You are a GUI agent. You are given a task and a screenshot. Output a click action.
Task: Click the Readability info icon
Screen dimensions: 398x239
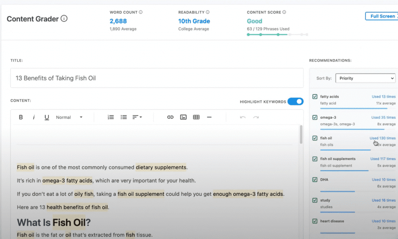208,12
